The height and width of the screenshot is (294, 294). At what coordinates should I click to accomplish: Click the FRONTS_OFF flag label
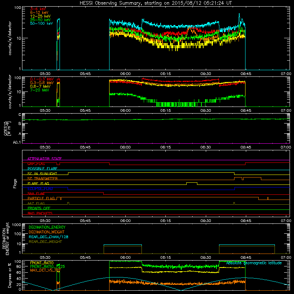pyautogui.click(x=39, y=208)
